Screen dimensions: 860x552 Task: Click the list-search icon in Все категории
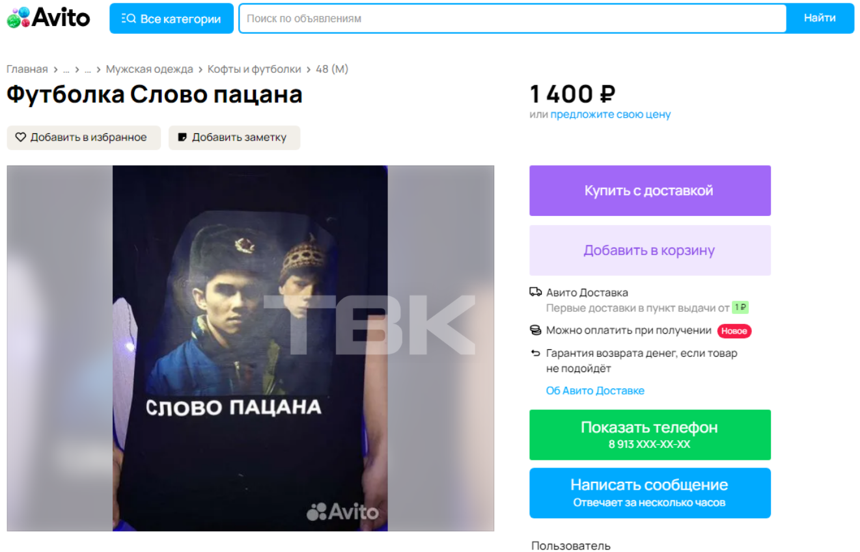coord(128,19)
